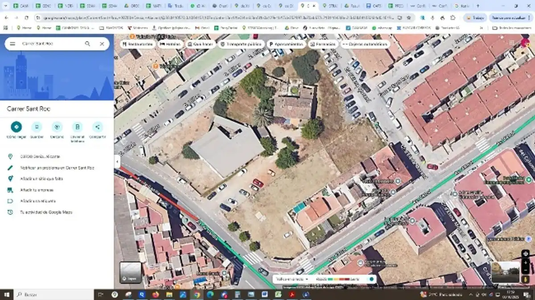This screenshot has width=535, height=300.
Task: Click the Compartir share icon
Action: pos(98,127)
